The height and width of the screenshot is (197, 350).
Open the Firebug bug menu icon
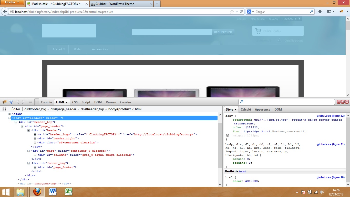(4, 102)
